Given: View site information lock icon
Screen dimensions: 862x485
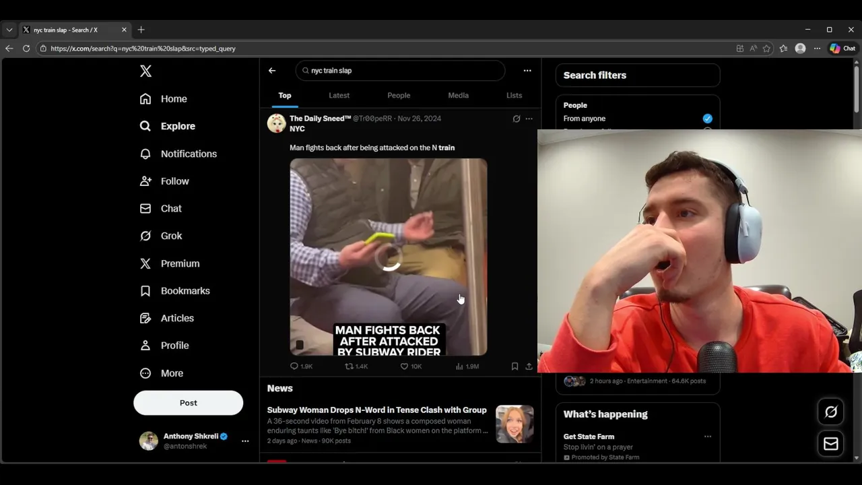Looking at the screenshot, I should click(43, 48).
